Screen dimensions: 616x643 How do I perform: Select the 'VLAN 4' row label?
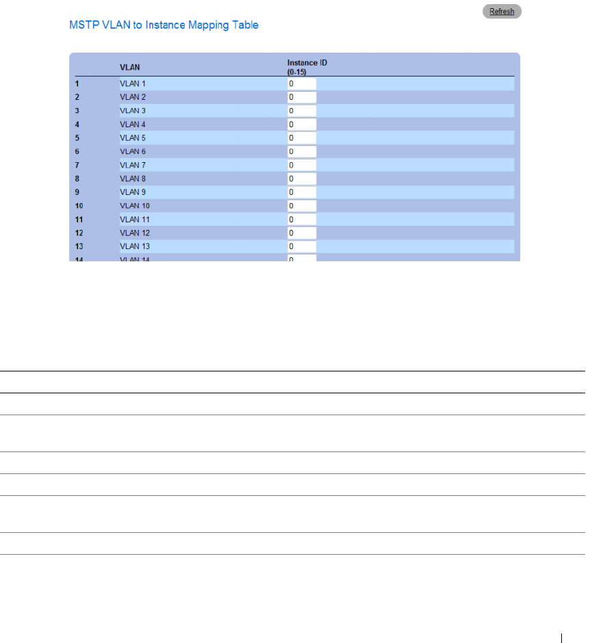[133, 124]
